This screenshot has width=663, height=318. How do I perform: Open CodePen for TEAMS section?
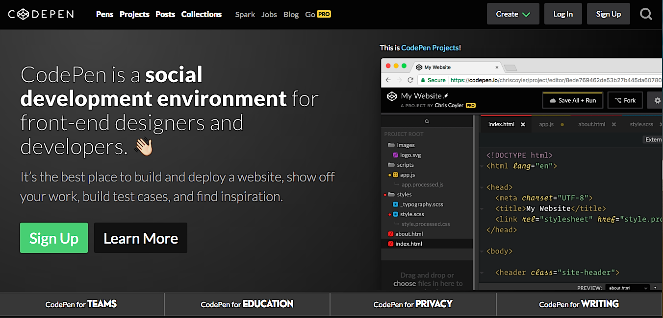(81, 304)
